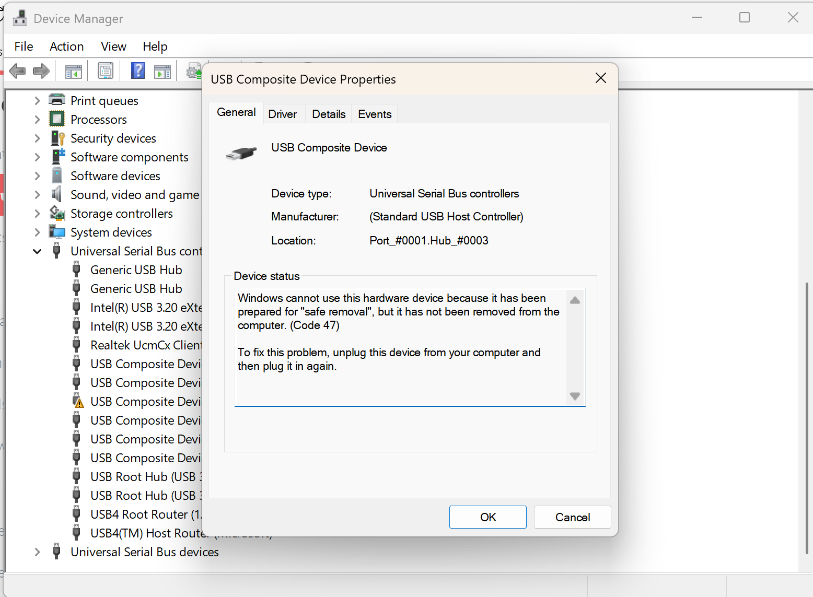813x597 pixels.
Task: Click the icon beside Universal Serial Bus devices
Action: [56, 552]
